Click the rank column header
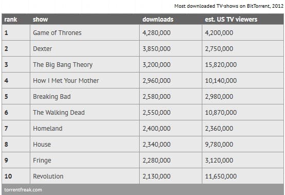Screen dimensions: 285x195 click(x=11, y=20)
